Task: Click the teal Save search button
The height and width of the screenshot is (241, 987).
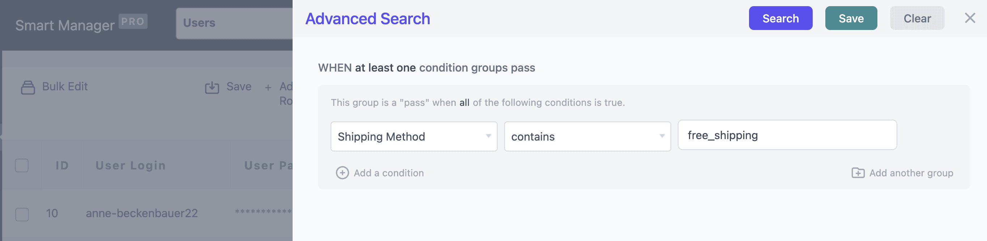Action: (851, 18)
